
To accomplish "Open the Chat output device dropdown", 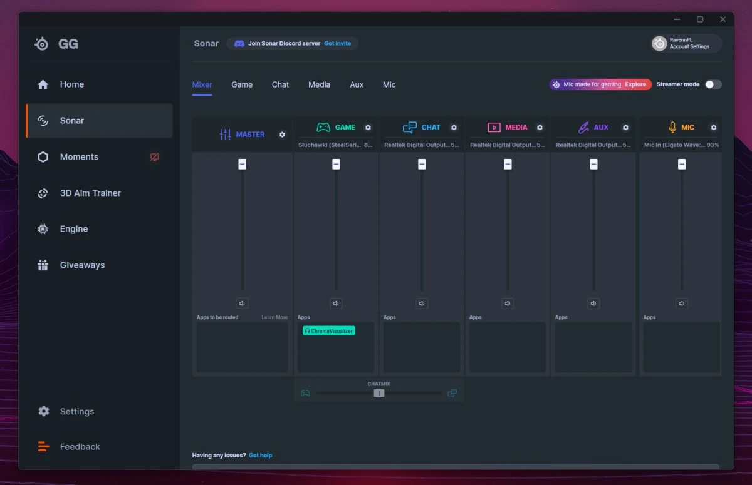I will tap(421, 145).
